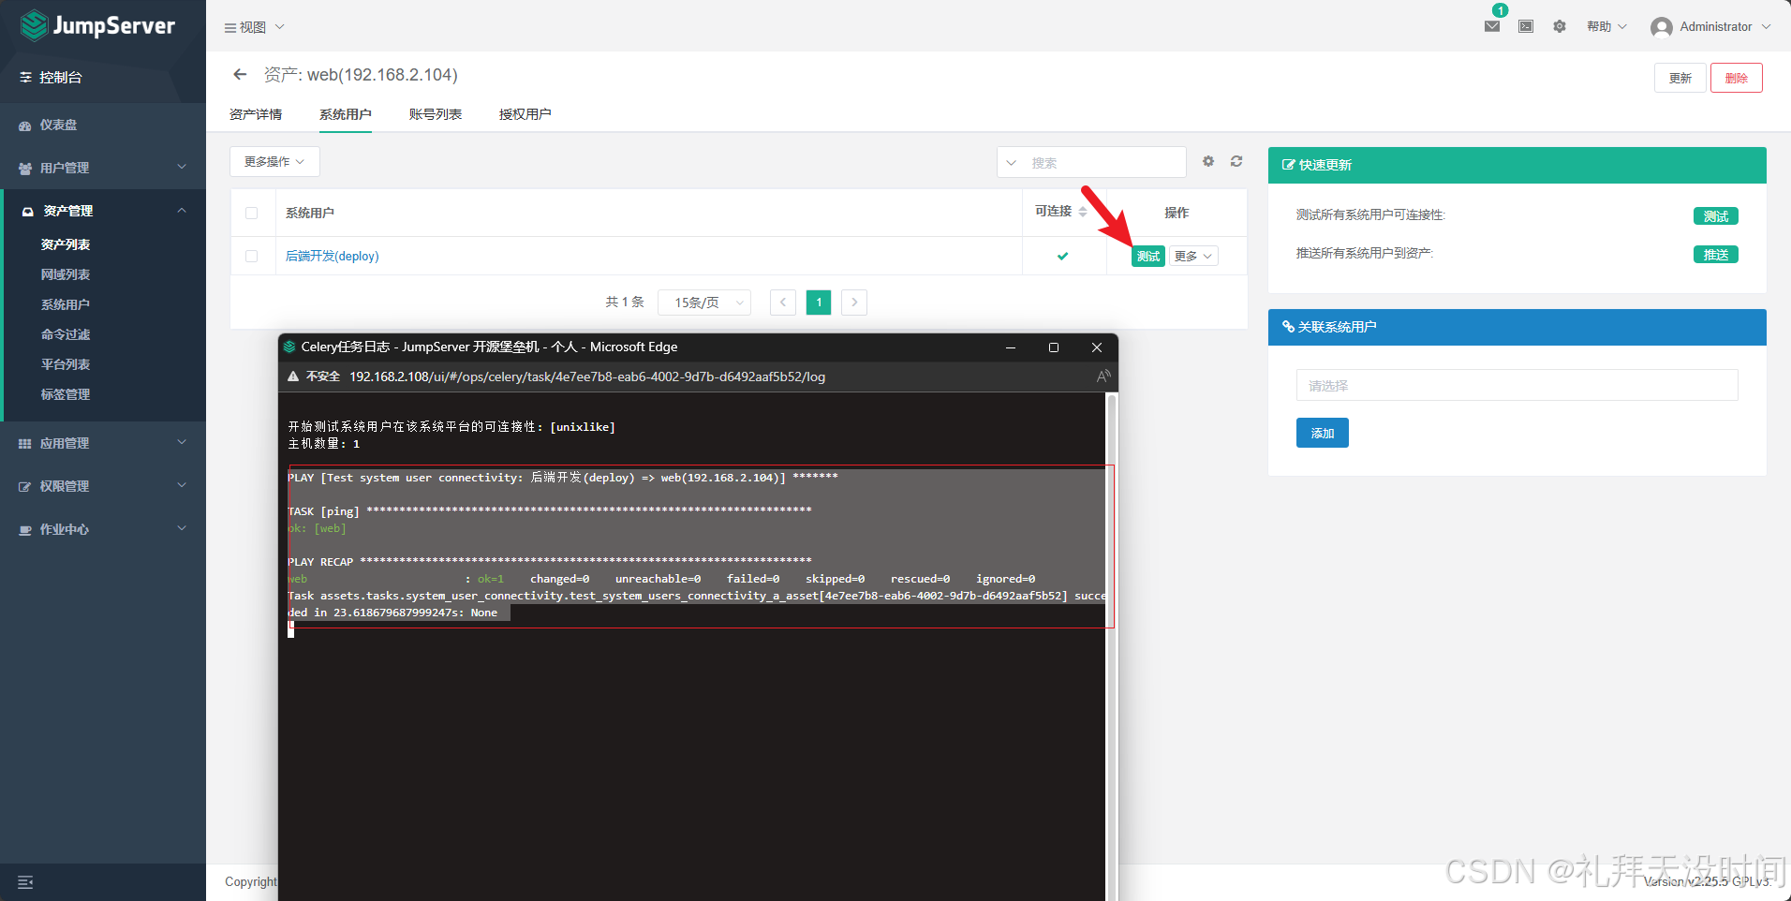This screenshot has width=1791, height=901.
Task: Switch to the 资产详情 tab
Action: click(x=256, y=114)
